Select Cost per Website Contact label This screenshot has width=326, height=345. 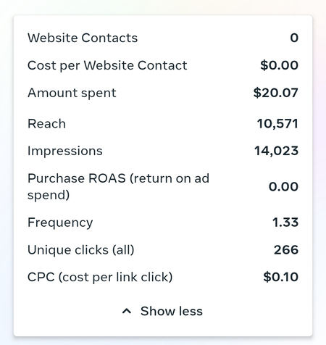point(107,65)
